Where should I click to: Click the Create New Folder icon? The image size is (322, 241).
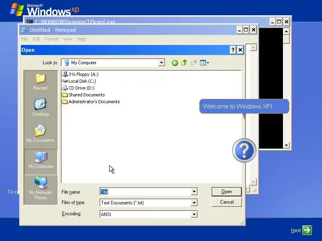point(194,63)
